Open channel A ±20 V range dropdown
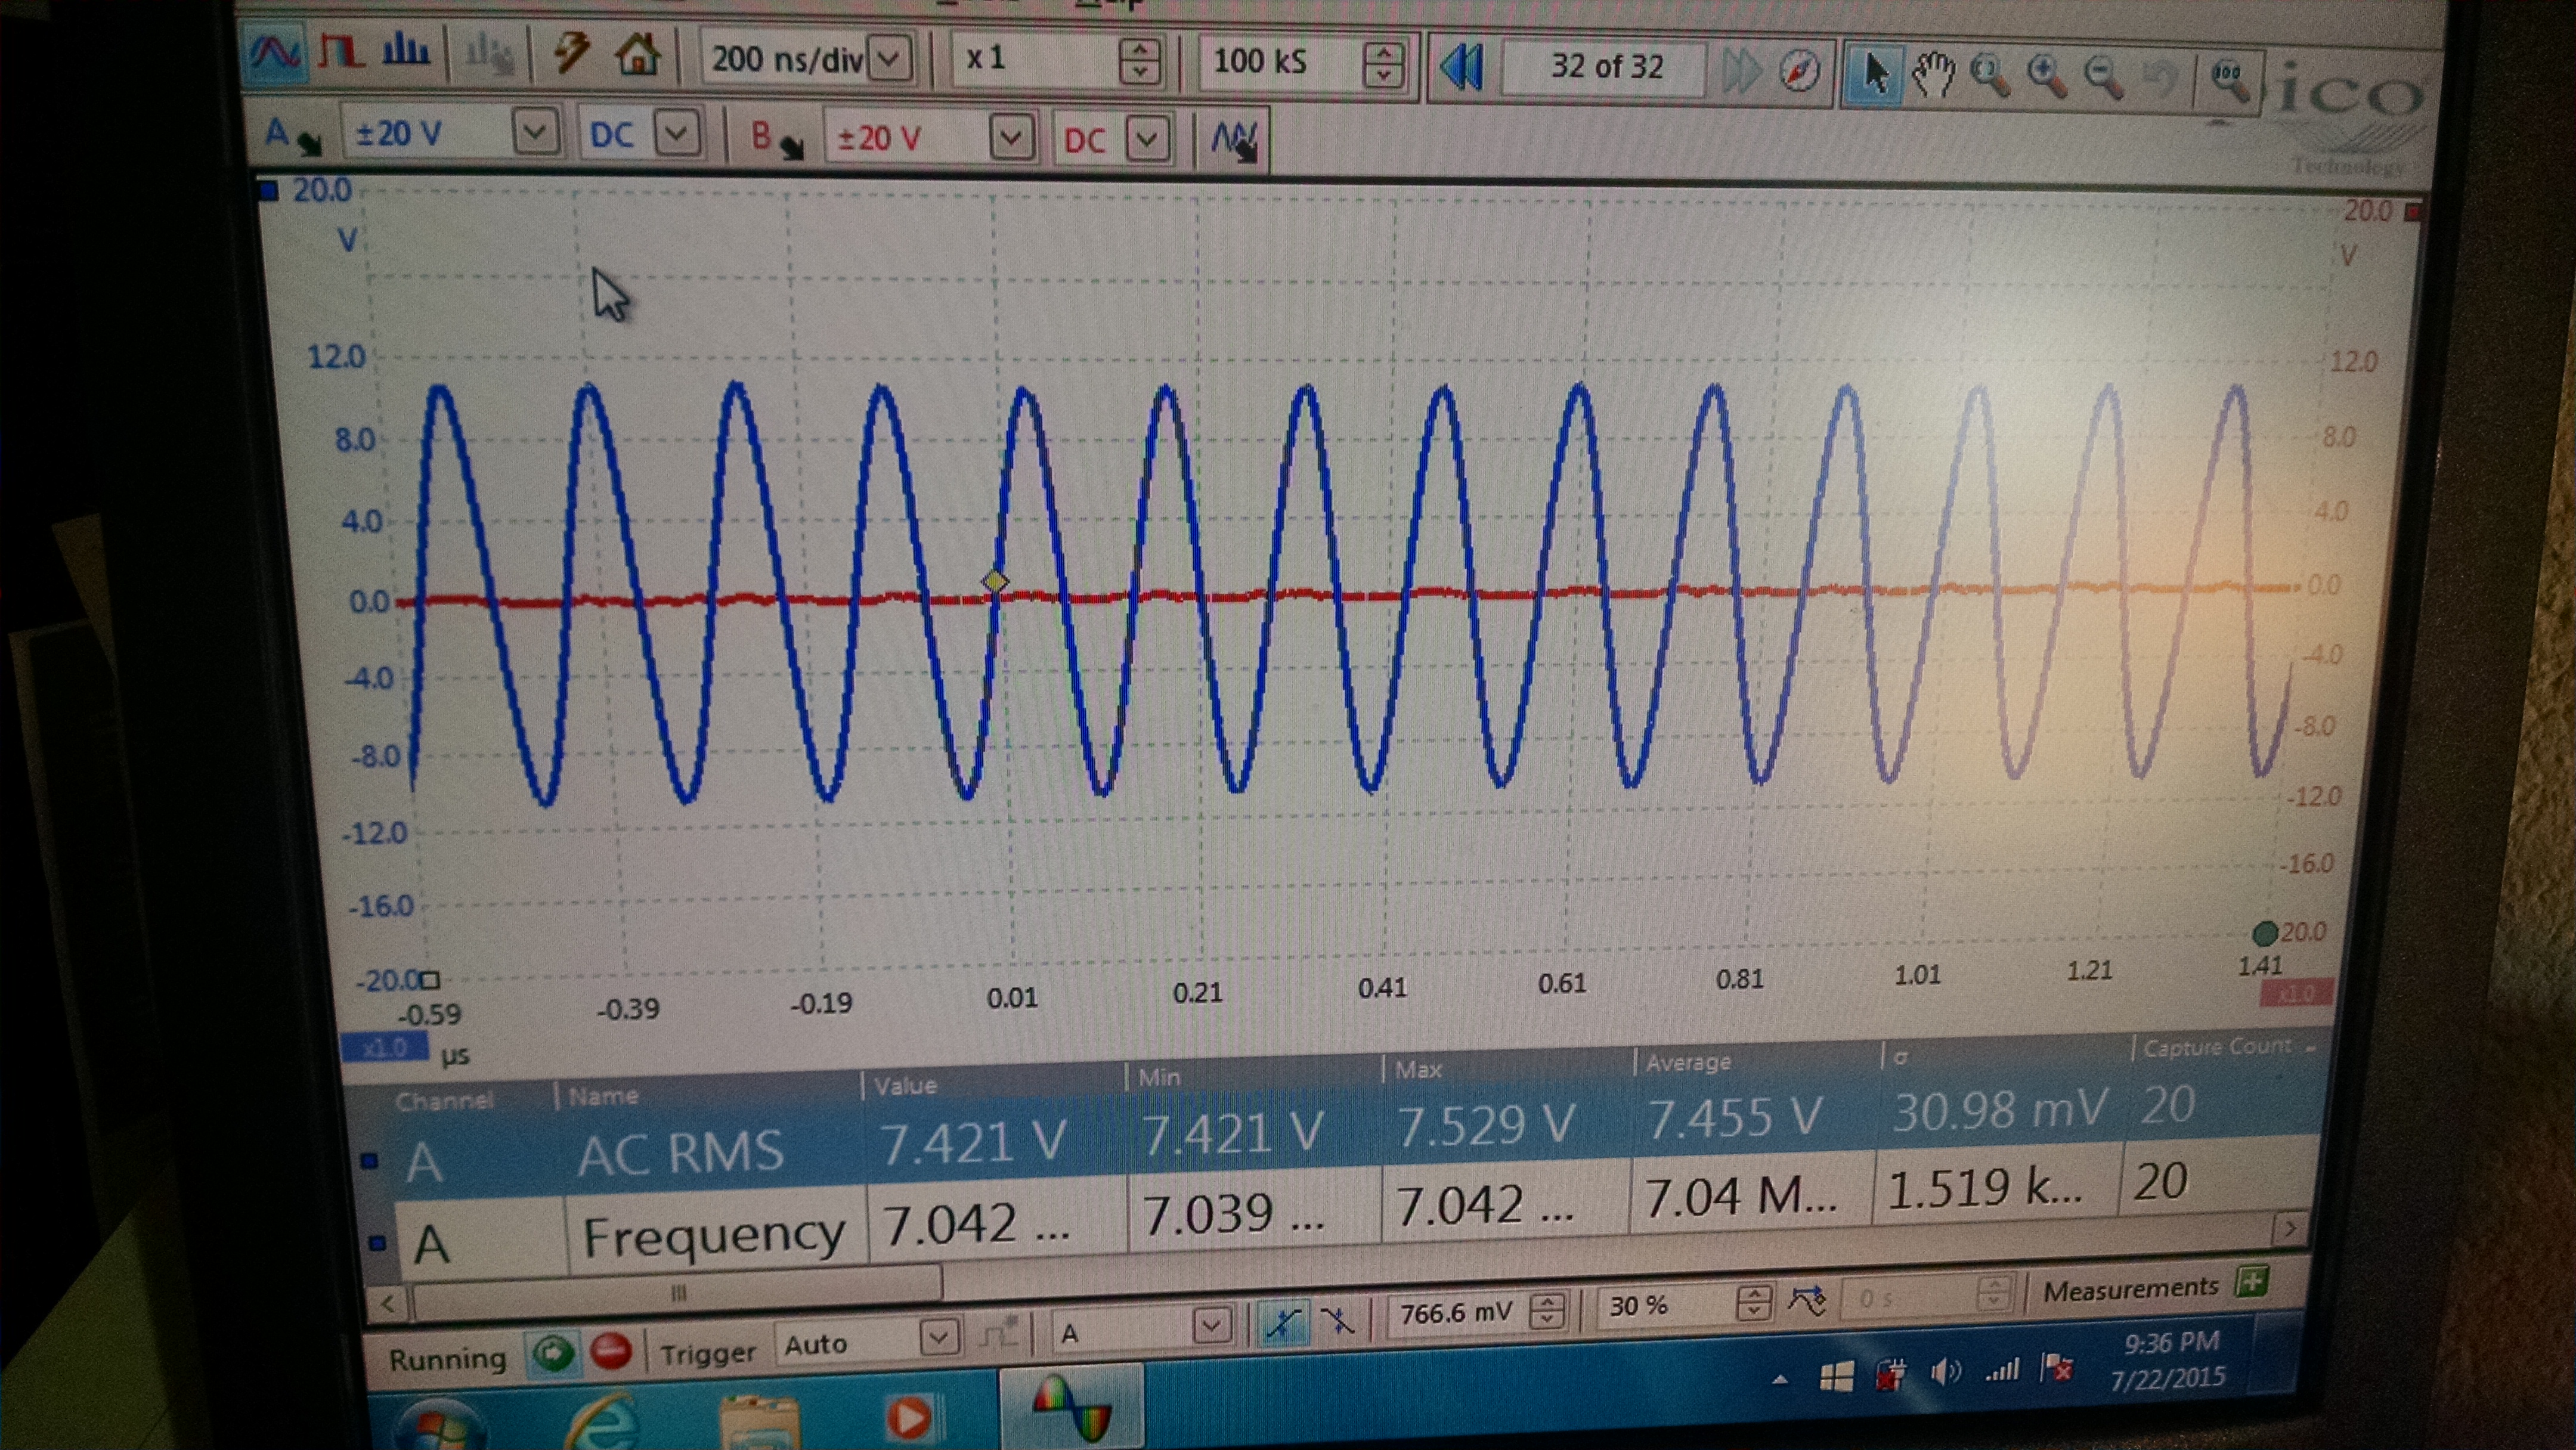This screenshot has height=1450, width=2576. (x=535, y=132)
